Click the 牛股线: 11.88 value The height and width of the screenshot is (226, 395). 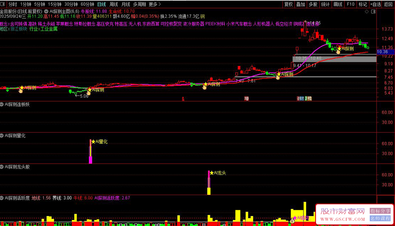94,11
